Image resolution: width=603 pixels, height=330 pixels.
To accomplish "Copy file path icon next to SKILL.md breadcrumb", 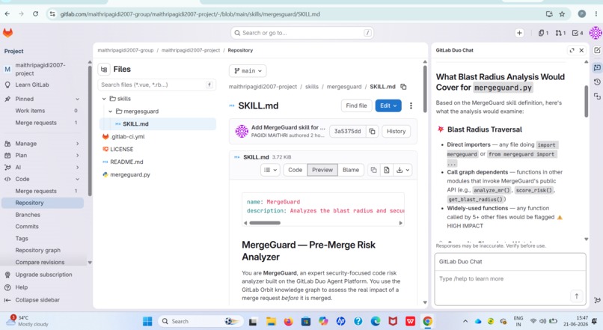I will coord(403,87).
